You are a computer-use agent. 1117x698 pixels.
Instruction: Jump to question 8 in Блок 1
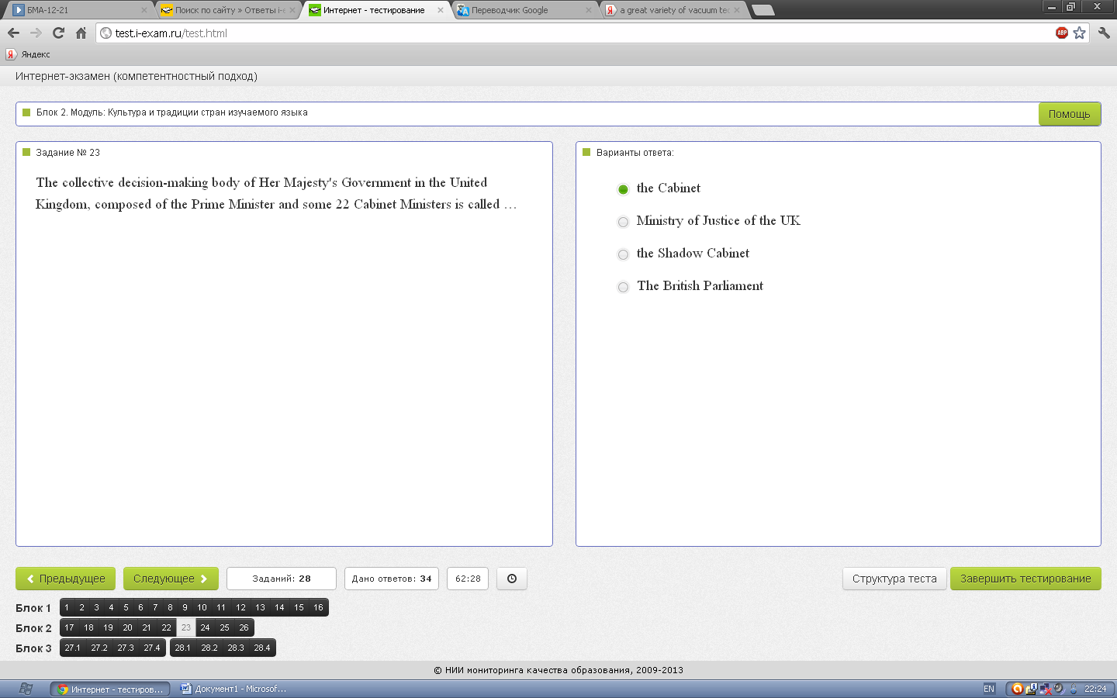(x=170, y=607)
